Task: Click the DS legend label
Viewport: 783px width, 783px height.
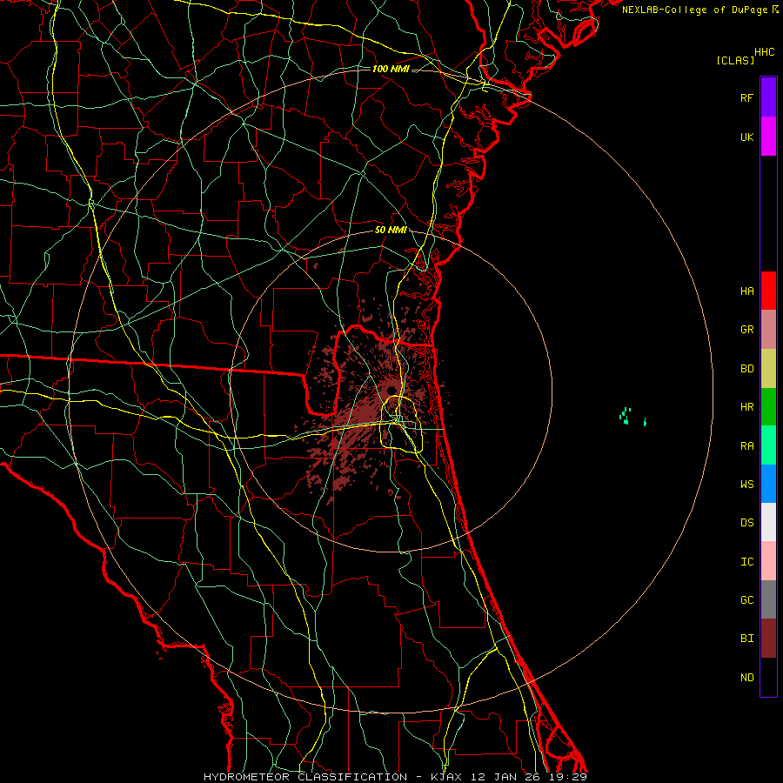Action: (746, 523)
